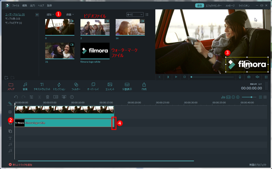
Task: Open エレメント tab
Action: 110,86
